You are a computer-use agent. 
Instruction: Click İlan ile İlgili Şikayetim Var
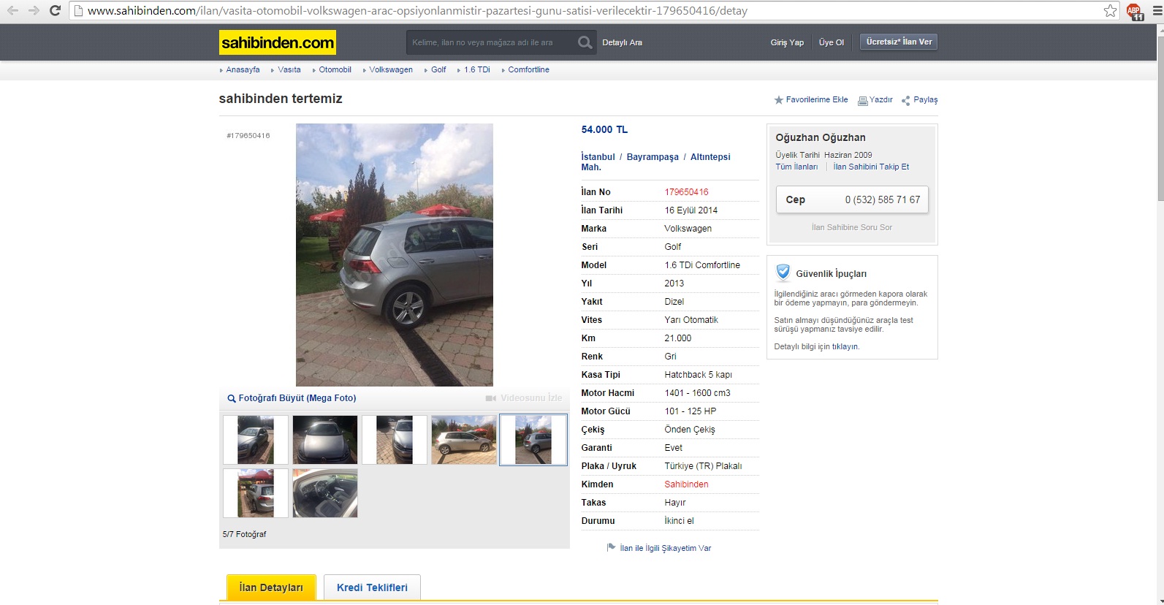(665, 548)
